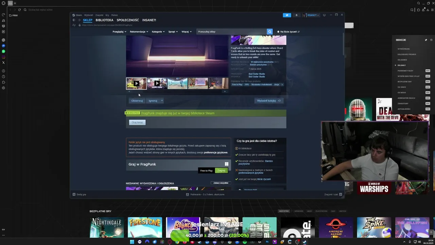435x245 pixels.
Task: Select BEZPŁATNE GRY in Sekcje panel
Action: 404,82
